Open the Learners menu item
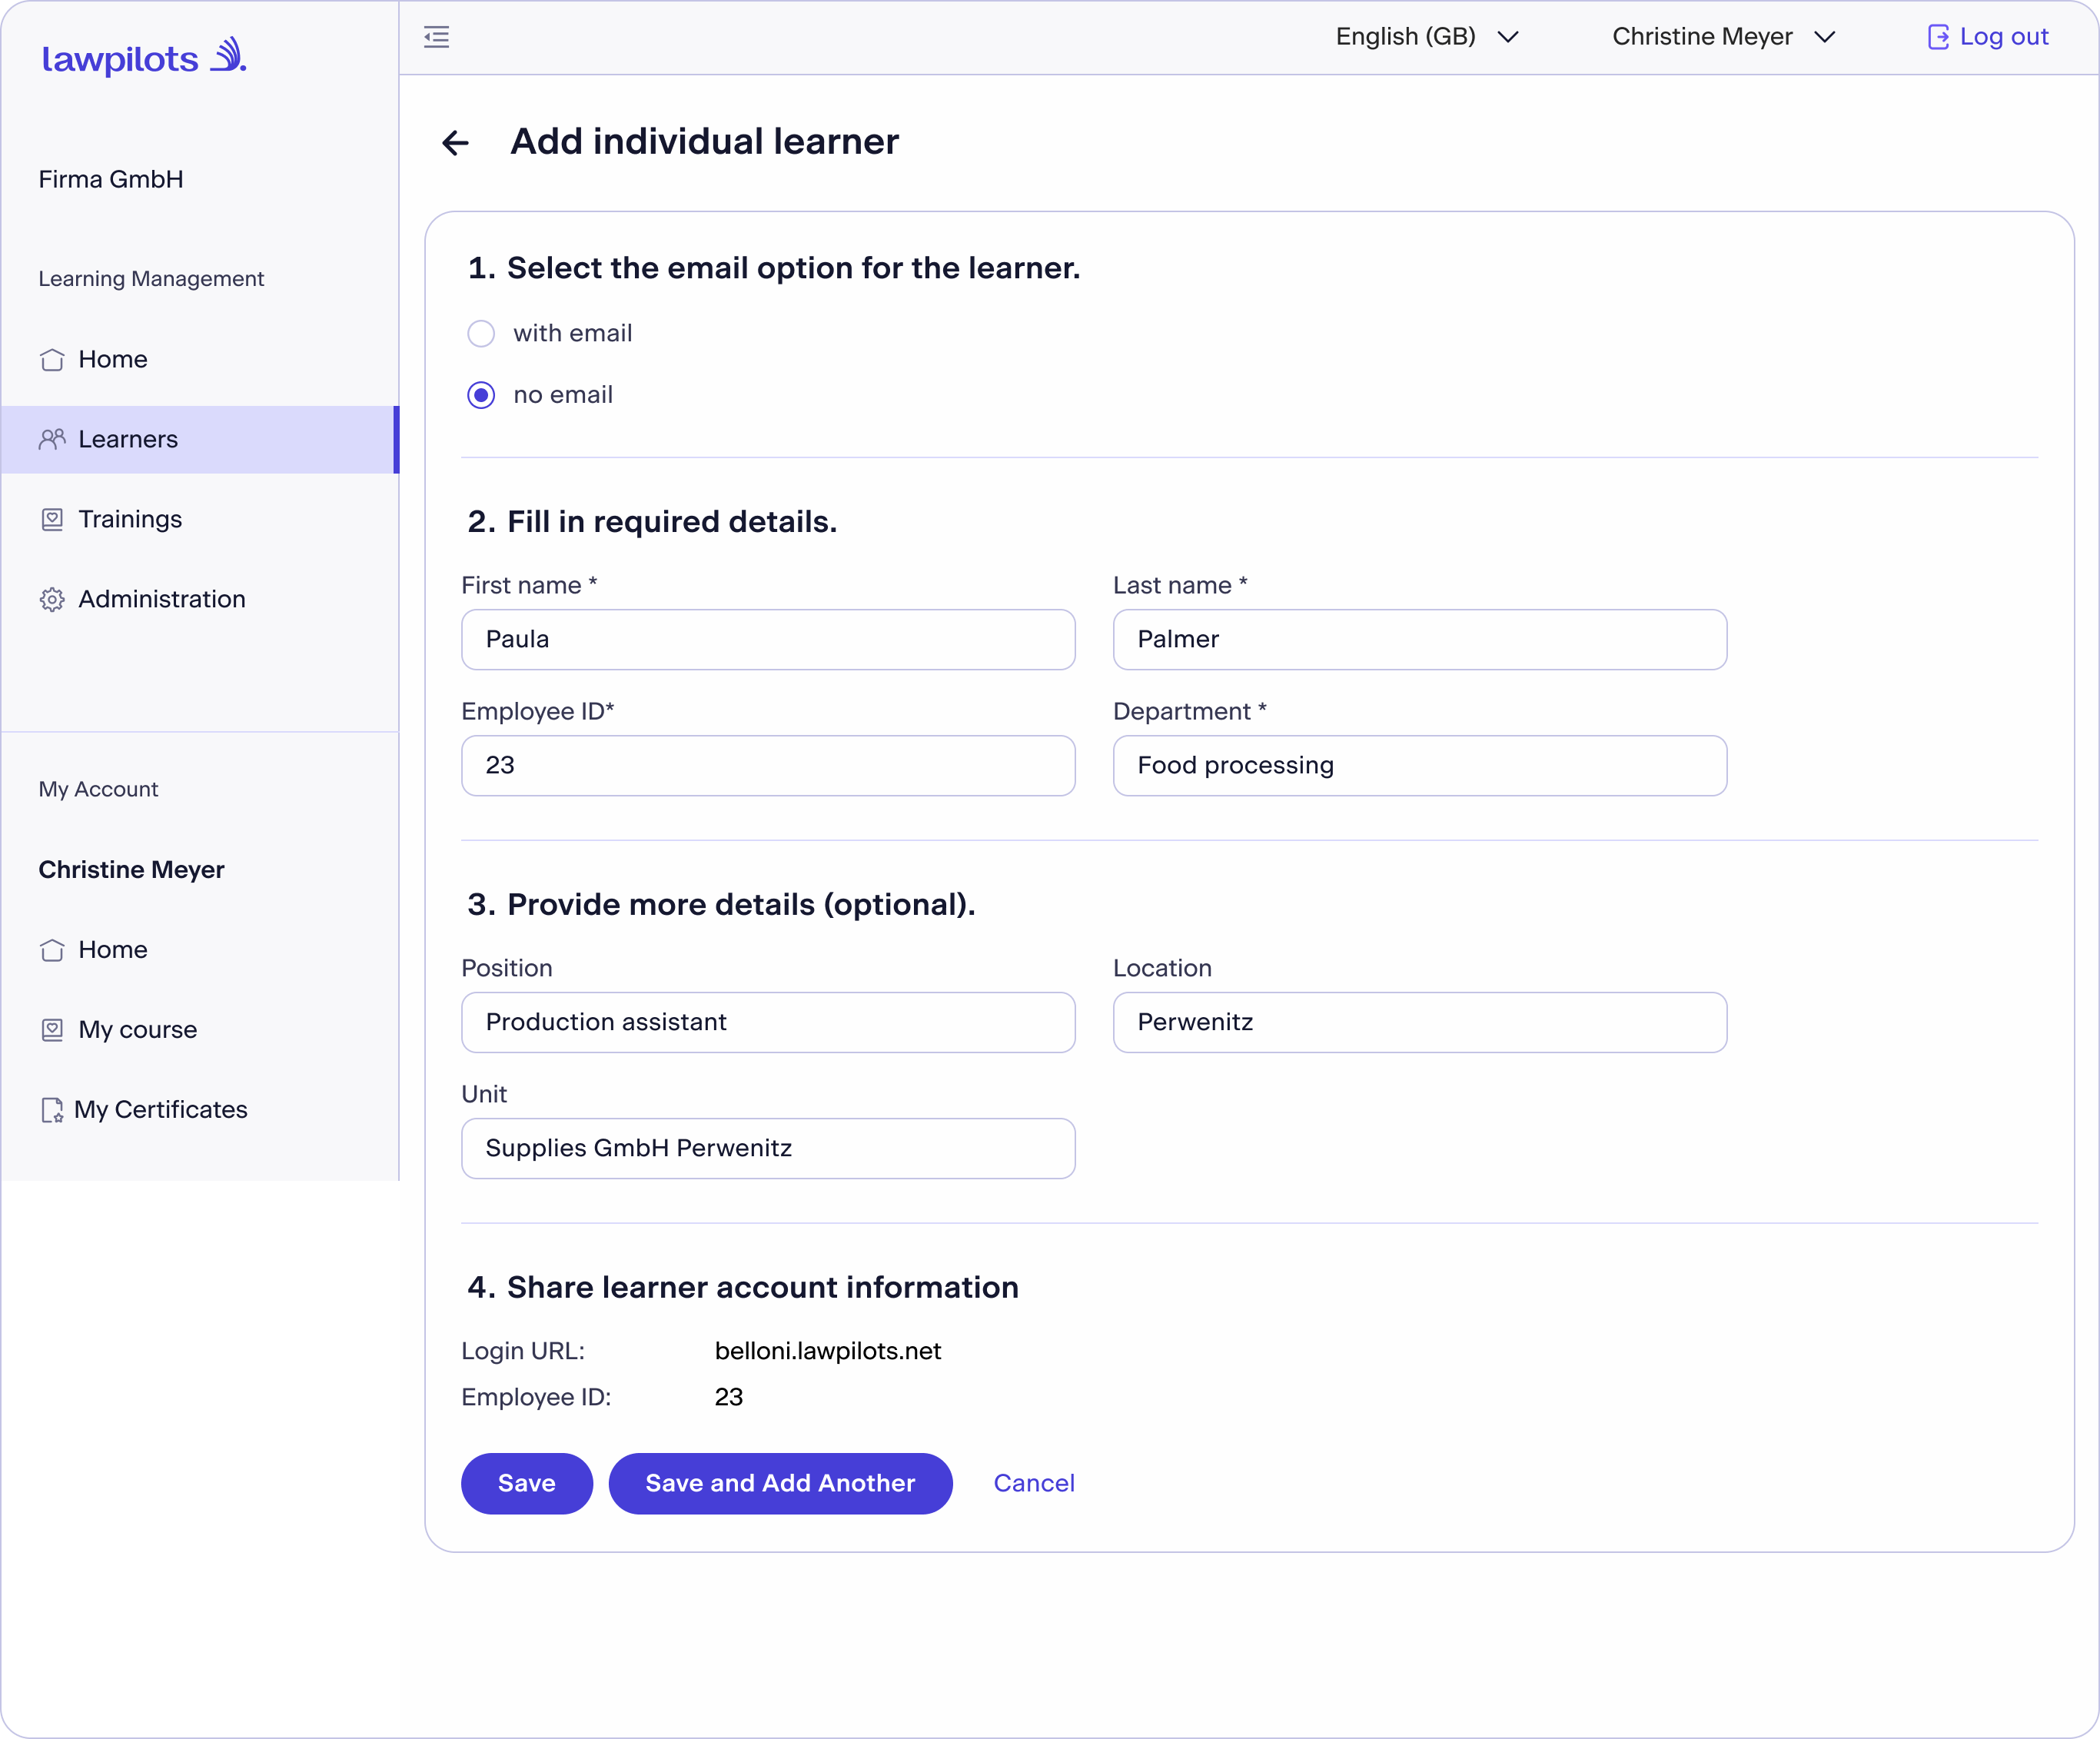 click(x=200, y=439)
